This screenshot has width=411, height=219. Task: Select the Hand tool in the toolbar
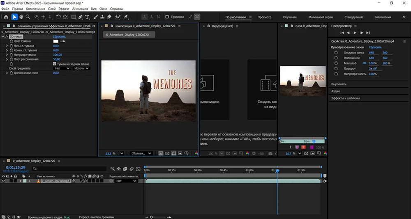click(21, 17)
